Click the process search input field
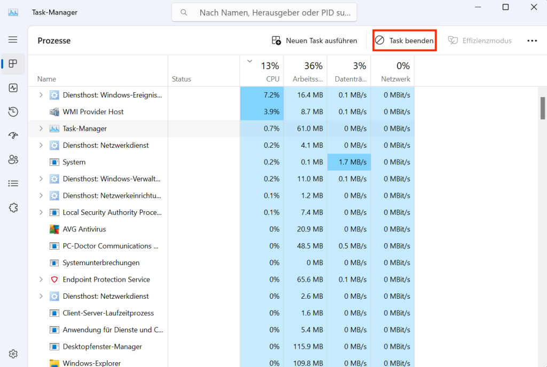Screen dimensions: 547x367 tap(272, 12)
